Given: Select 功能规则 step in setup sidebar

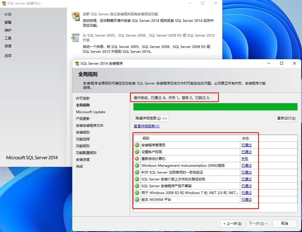Looking at the screenshot, I should [x=83, y=146].
